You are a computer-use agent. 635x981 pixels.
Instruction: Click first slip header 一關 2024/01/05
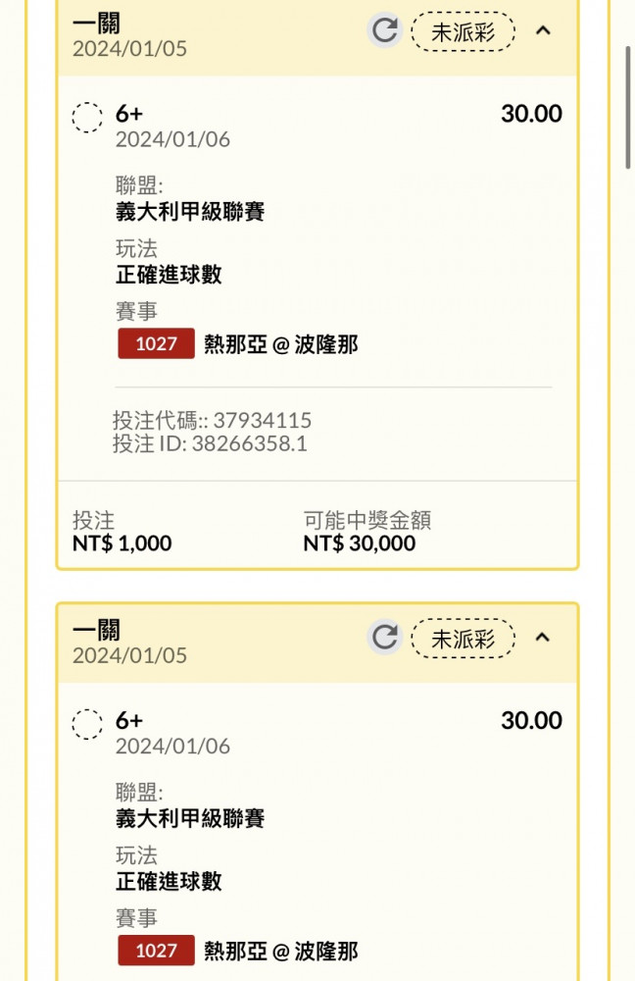pos(129,36)
